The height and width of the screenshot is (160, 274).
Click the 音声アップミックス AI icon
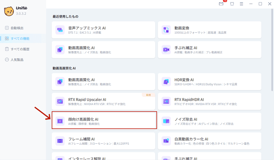click(60, 30)
